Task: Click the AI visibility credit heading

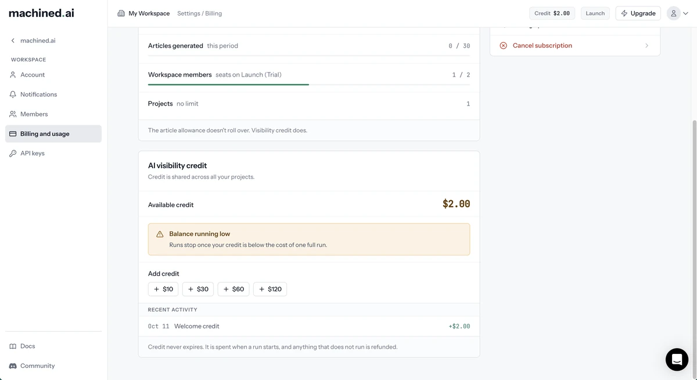Action: 178,165
